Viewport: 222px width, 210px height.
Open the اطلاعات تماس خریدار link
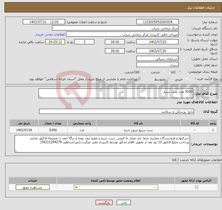point(50,34)
